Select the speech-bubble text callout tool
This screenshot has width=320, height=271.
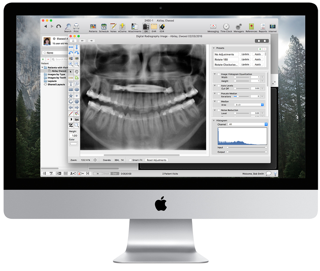pyautogui.click(x=77, y=84)
